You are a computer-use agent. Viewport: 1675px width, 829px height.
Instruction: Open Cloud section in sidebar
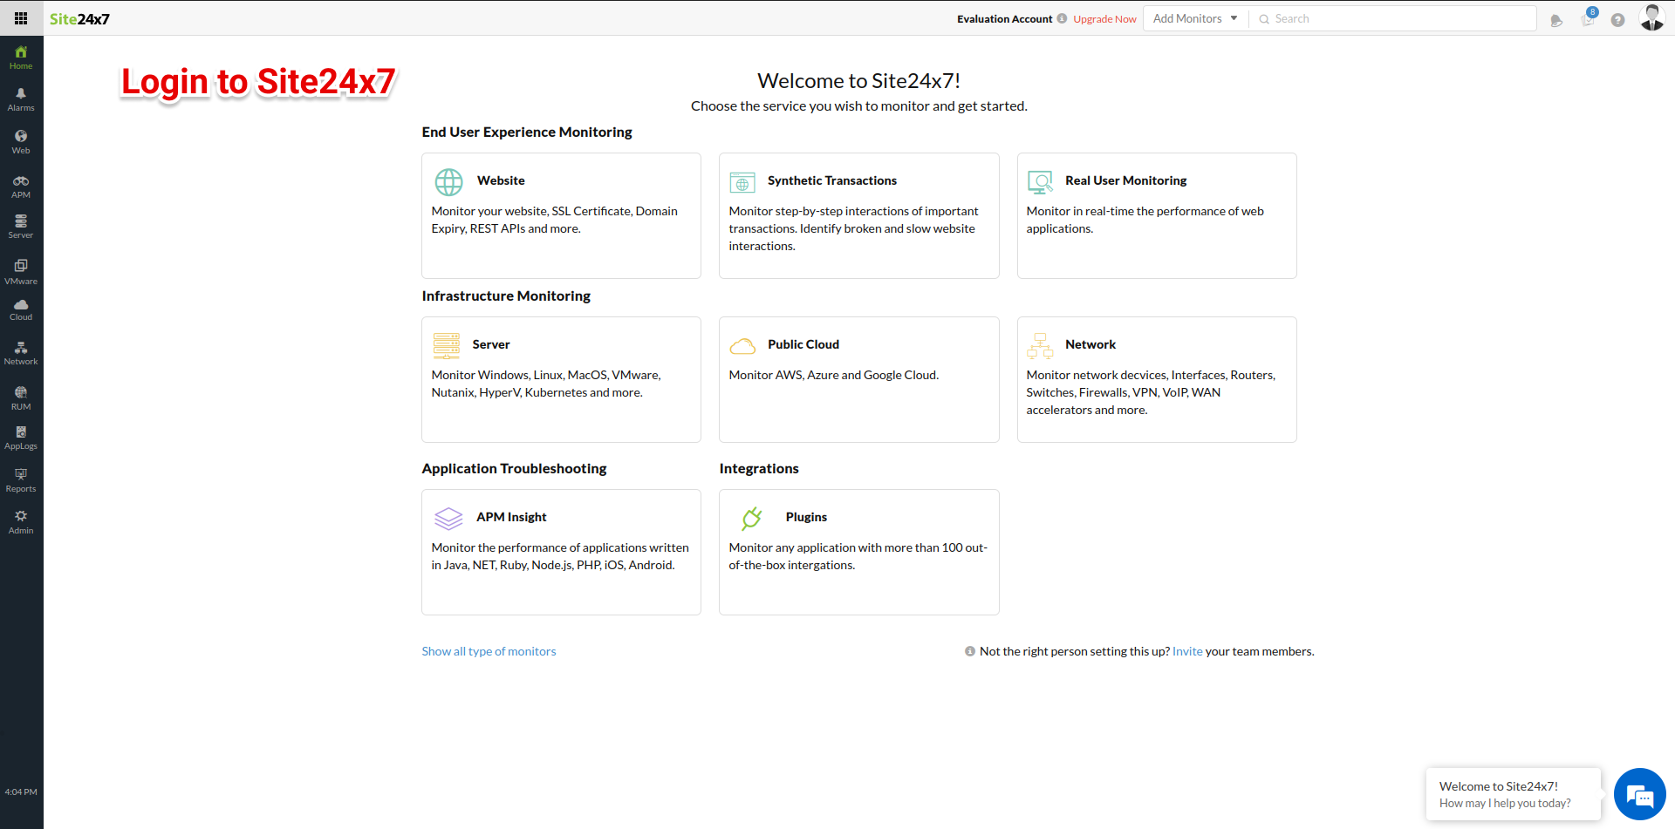pyautogui.click(x=21, y=310)
